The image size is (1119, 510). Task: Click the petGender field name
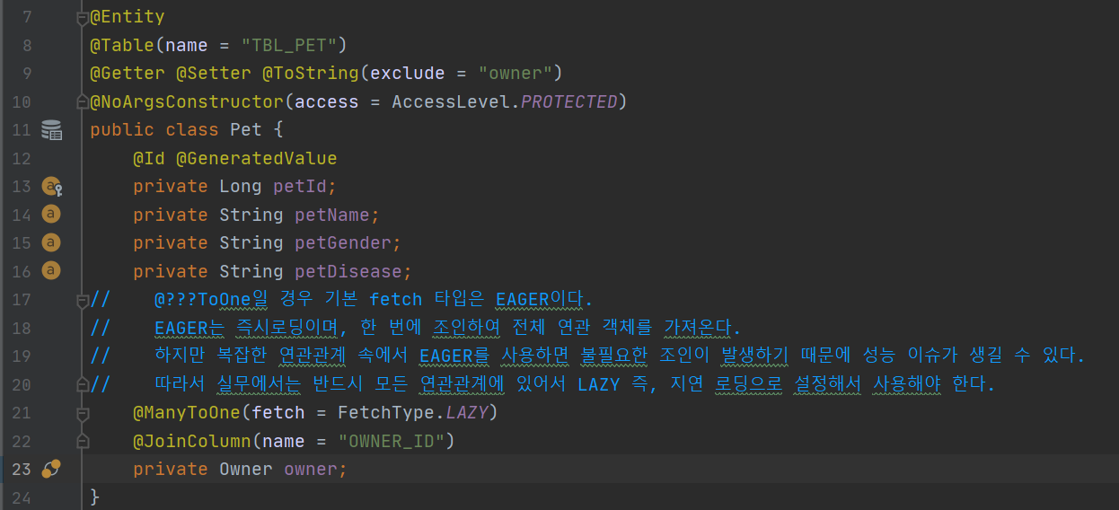[343, 242]
